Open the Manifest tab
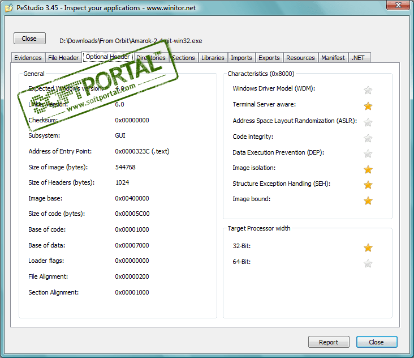 coord(333,58)
